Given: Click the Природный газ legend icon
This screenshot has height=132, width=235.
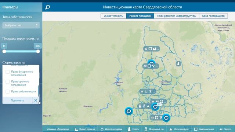Looking at the screenshot, I should (x=146, y=129).
